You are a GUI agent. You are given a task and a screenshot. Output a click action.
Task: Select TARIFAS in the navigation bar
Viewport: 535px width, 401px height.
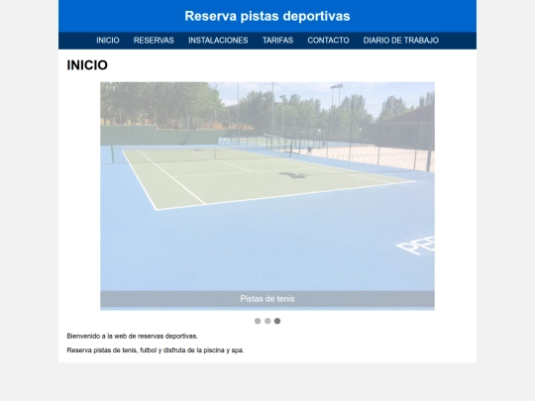[x=277, y=41]
